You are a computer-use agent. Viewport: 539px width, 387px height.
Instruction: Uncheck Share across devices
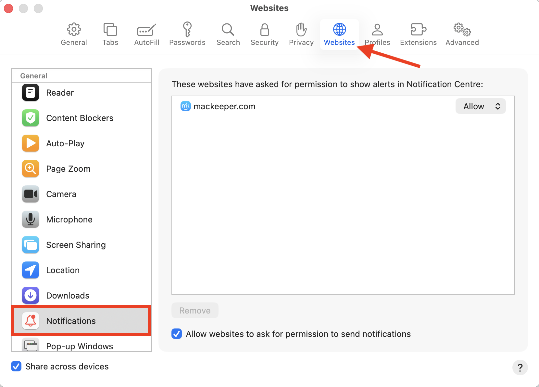click(16, 367)
